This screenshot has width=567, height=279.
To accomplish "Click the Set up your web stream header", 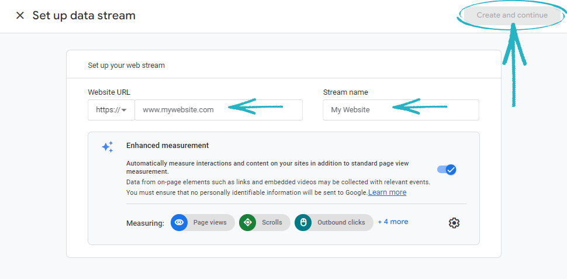I will pyautogui.click(x=126, y=66).
